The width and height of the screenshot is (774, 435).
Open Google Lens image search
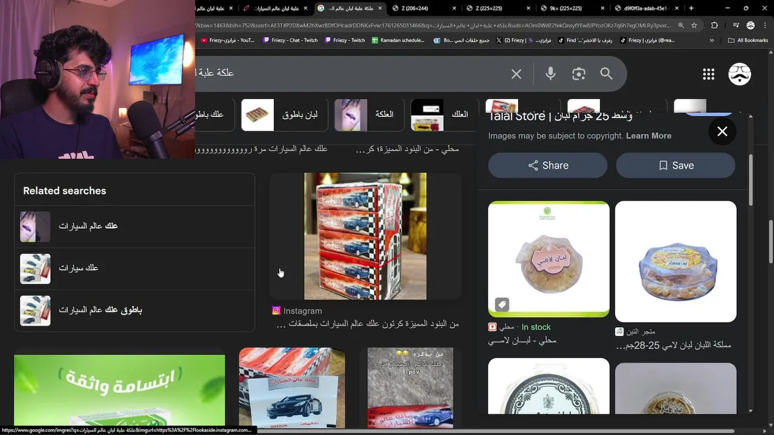[579, 74]
